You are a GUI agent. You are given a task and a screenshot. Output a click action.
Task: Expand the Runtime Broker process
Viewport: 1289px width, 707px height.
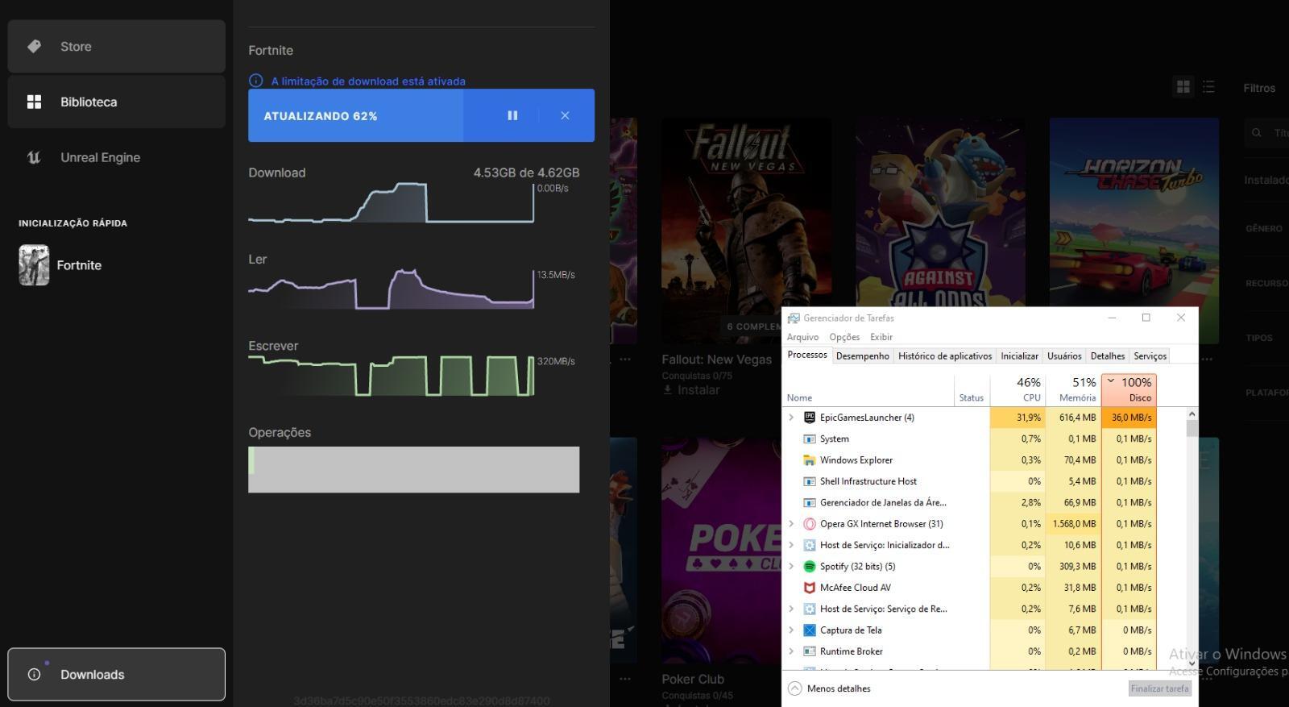pyautogui.click(x=791, y=651)
